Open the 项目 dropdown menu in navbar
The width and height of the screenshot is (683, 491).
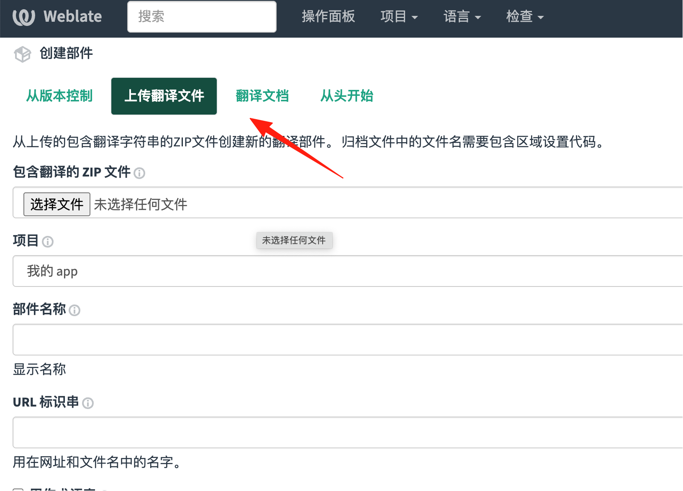tap(399, 17)
